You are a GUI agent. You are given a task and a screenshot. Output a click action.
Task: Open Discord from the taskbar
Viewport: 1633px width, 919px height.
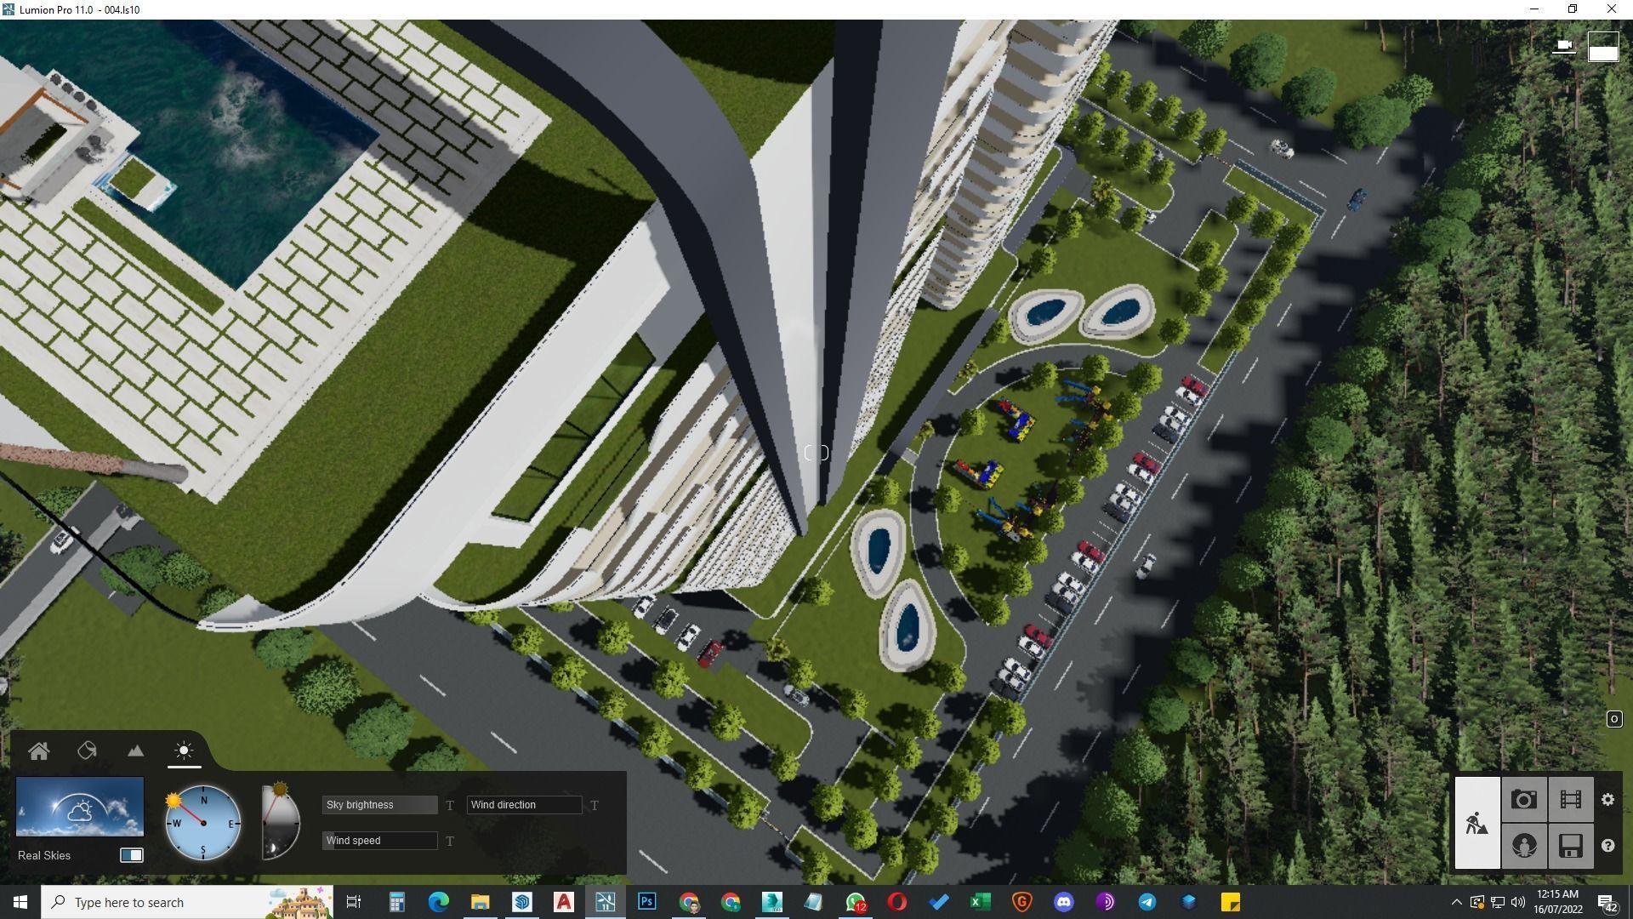(x=1063, y=902)
